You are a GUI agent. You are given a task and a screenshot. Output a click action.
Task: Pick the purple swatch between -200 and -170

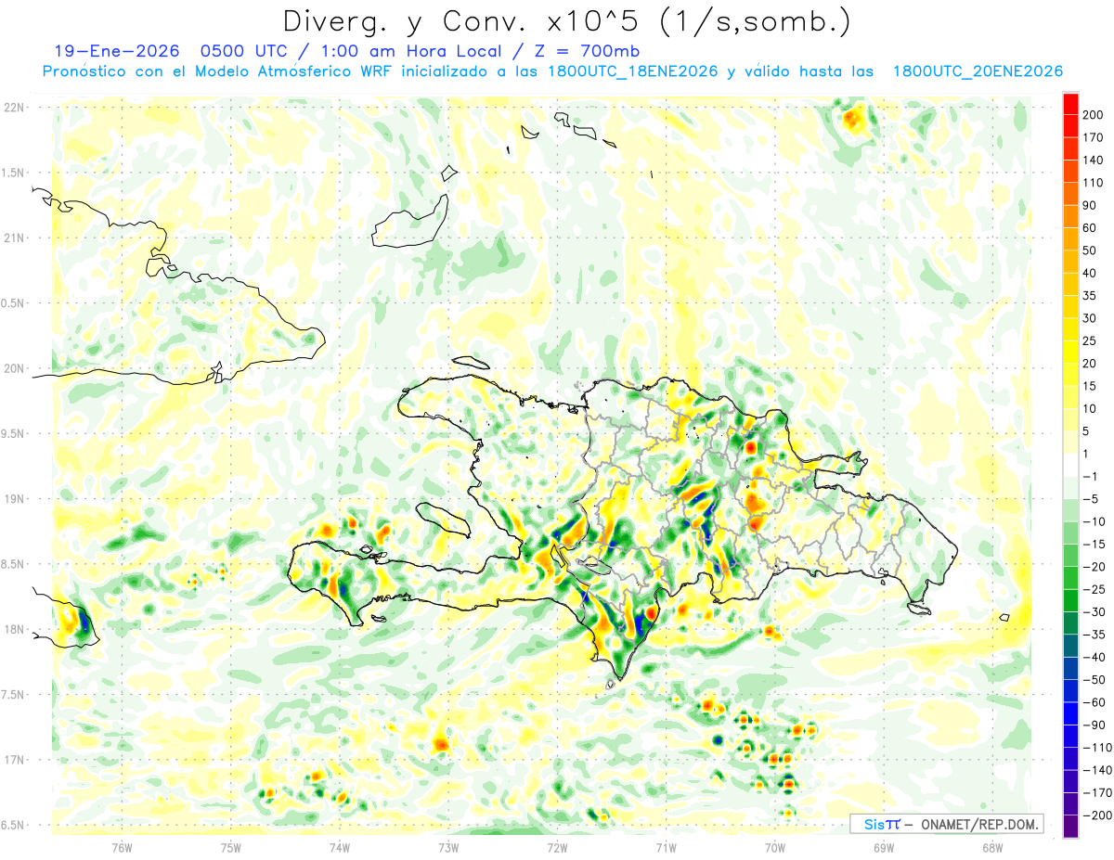[x=1070, y=803]
